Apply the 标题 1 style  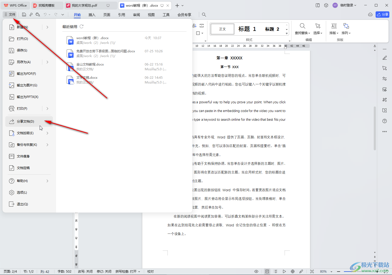click(247, 29)
